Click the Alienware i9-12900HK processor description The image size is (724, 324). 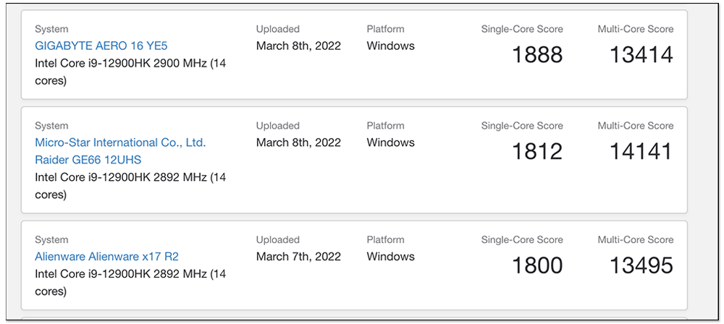tap(130, 283)
